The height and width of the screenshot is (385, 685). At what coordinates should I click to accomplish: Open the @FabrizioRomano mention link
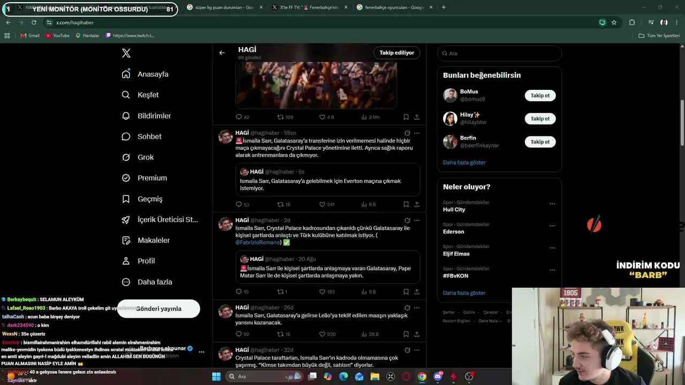point(258,242)
